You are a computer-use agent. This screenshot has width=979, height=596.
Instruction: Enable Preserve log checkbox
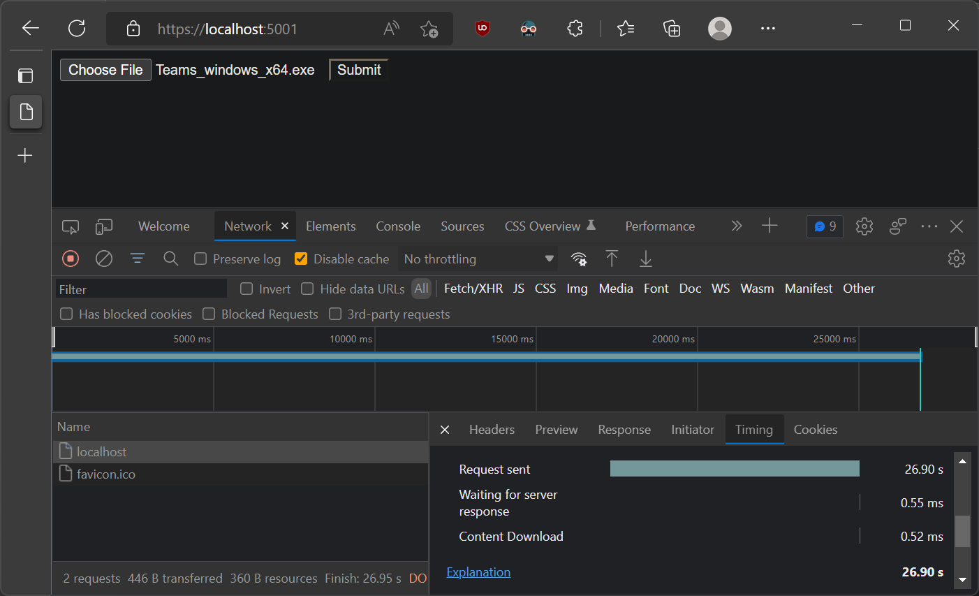coord(200,259)
